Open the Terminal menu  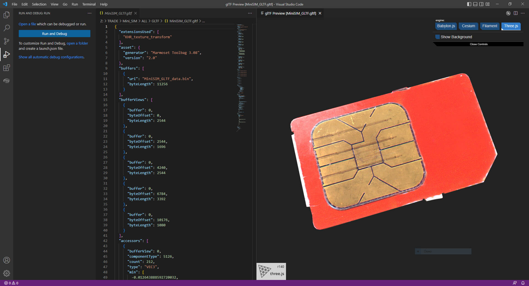pos(89,4)
